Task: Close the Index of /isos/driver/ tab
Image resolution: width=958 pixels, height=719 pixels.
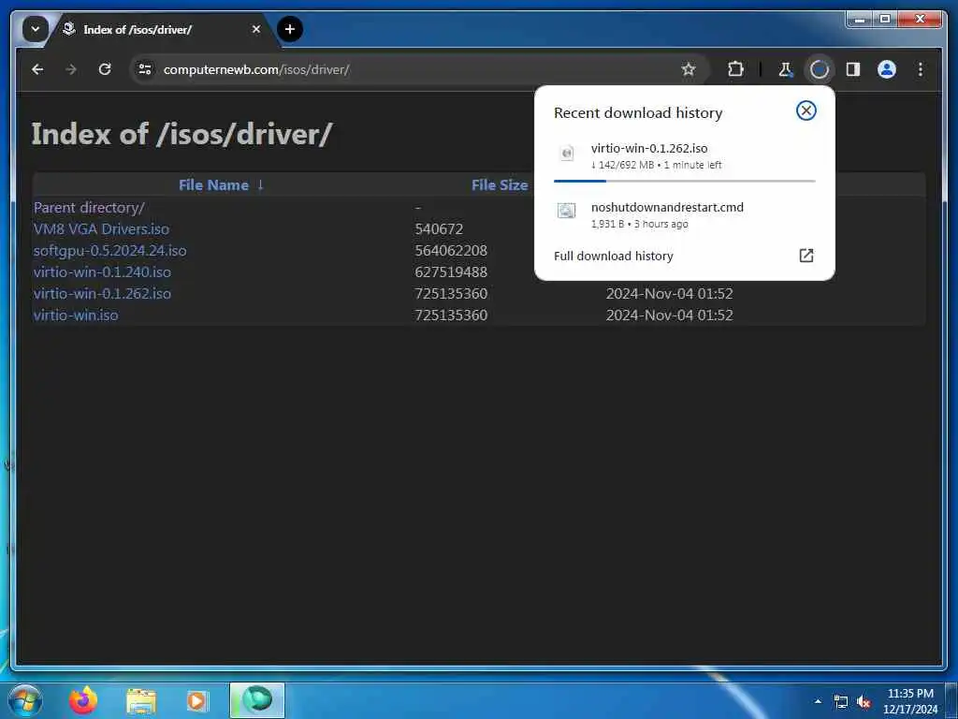Action: 256,29
